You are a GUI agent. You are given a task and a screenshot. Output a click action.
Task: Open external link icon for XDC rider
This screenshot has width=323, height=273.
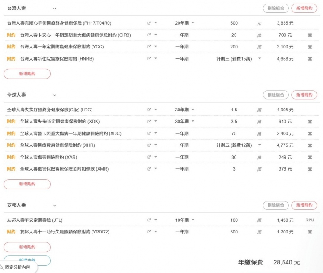(149, 133)
